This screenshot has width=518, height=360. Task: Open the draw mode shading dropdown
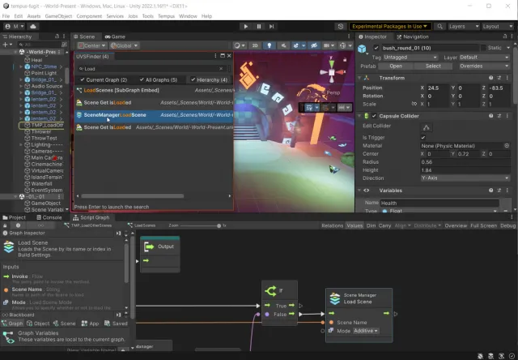tap(240, 45)
